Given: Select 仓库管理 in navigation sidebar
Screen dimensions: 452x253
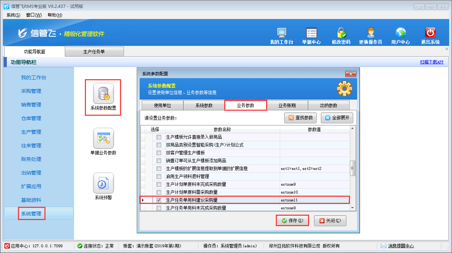Looking at the screenshot, I should click(31, 118).
